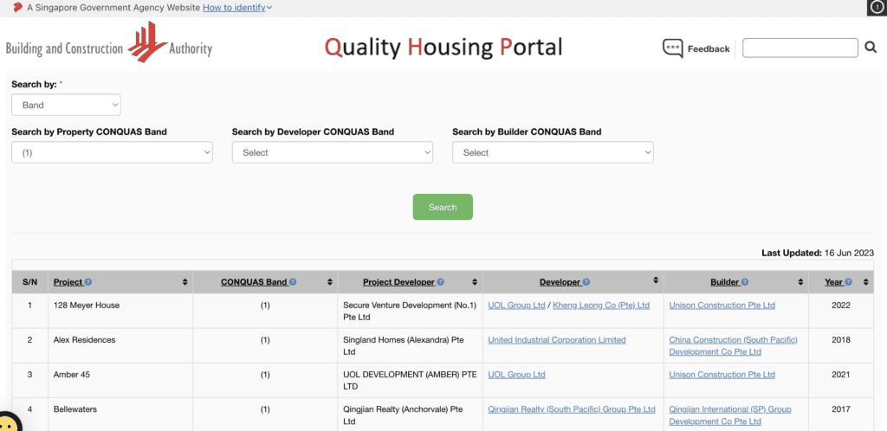The height and width of the screenshot is (431, 887).
Task: Click help icon next to Year header
Action: 848,282
